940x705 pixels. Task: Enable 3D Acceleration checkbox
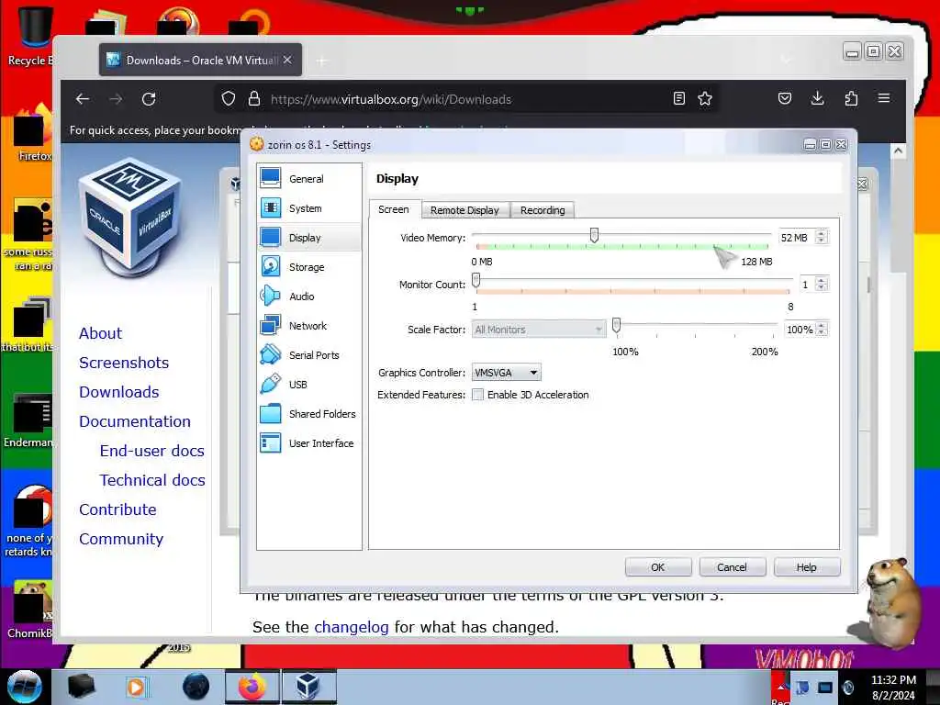tap(477, 395)
